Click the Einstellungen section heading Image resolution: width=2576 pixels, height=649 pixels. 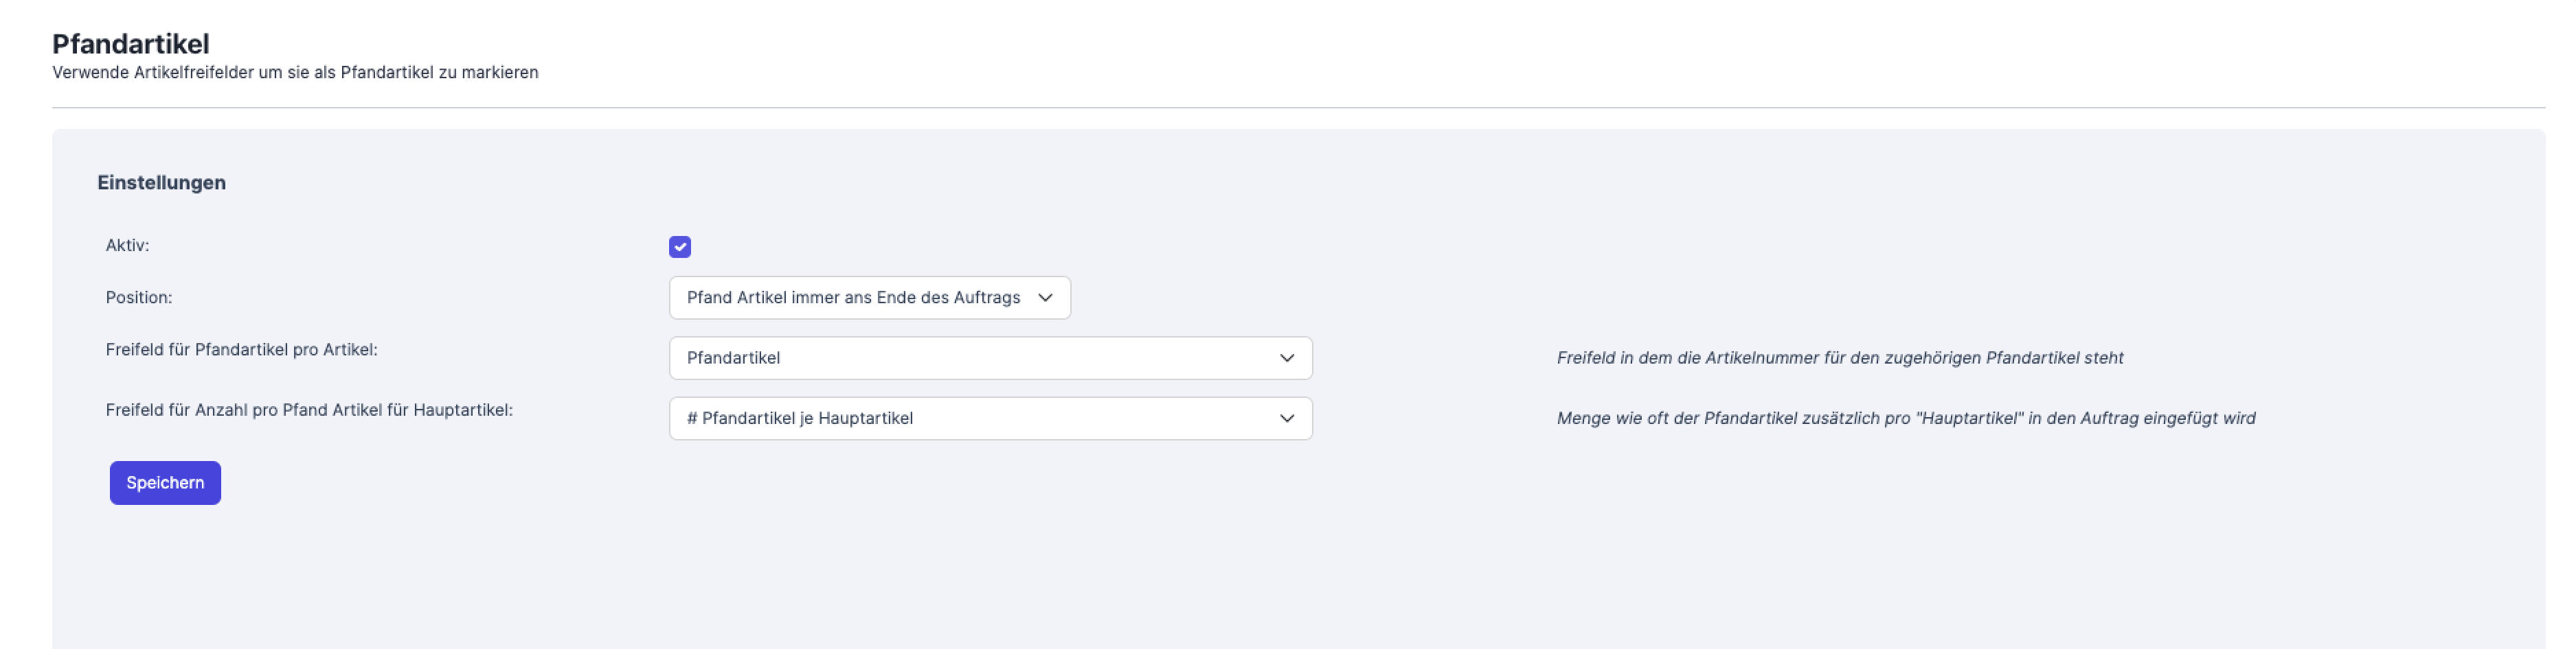(161, 182)
